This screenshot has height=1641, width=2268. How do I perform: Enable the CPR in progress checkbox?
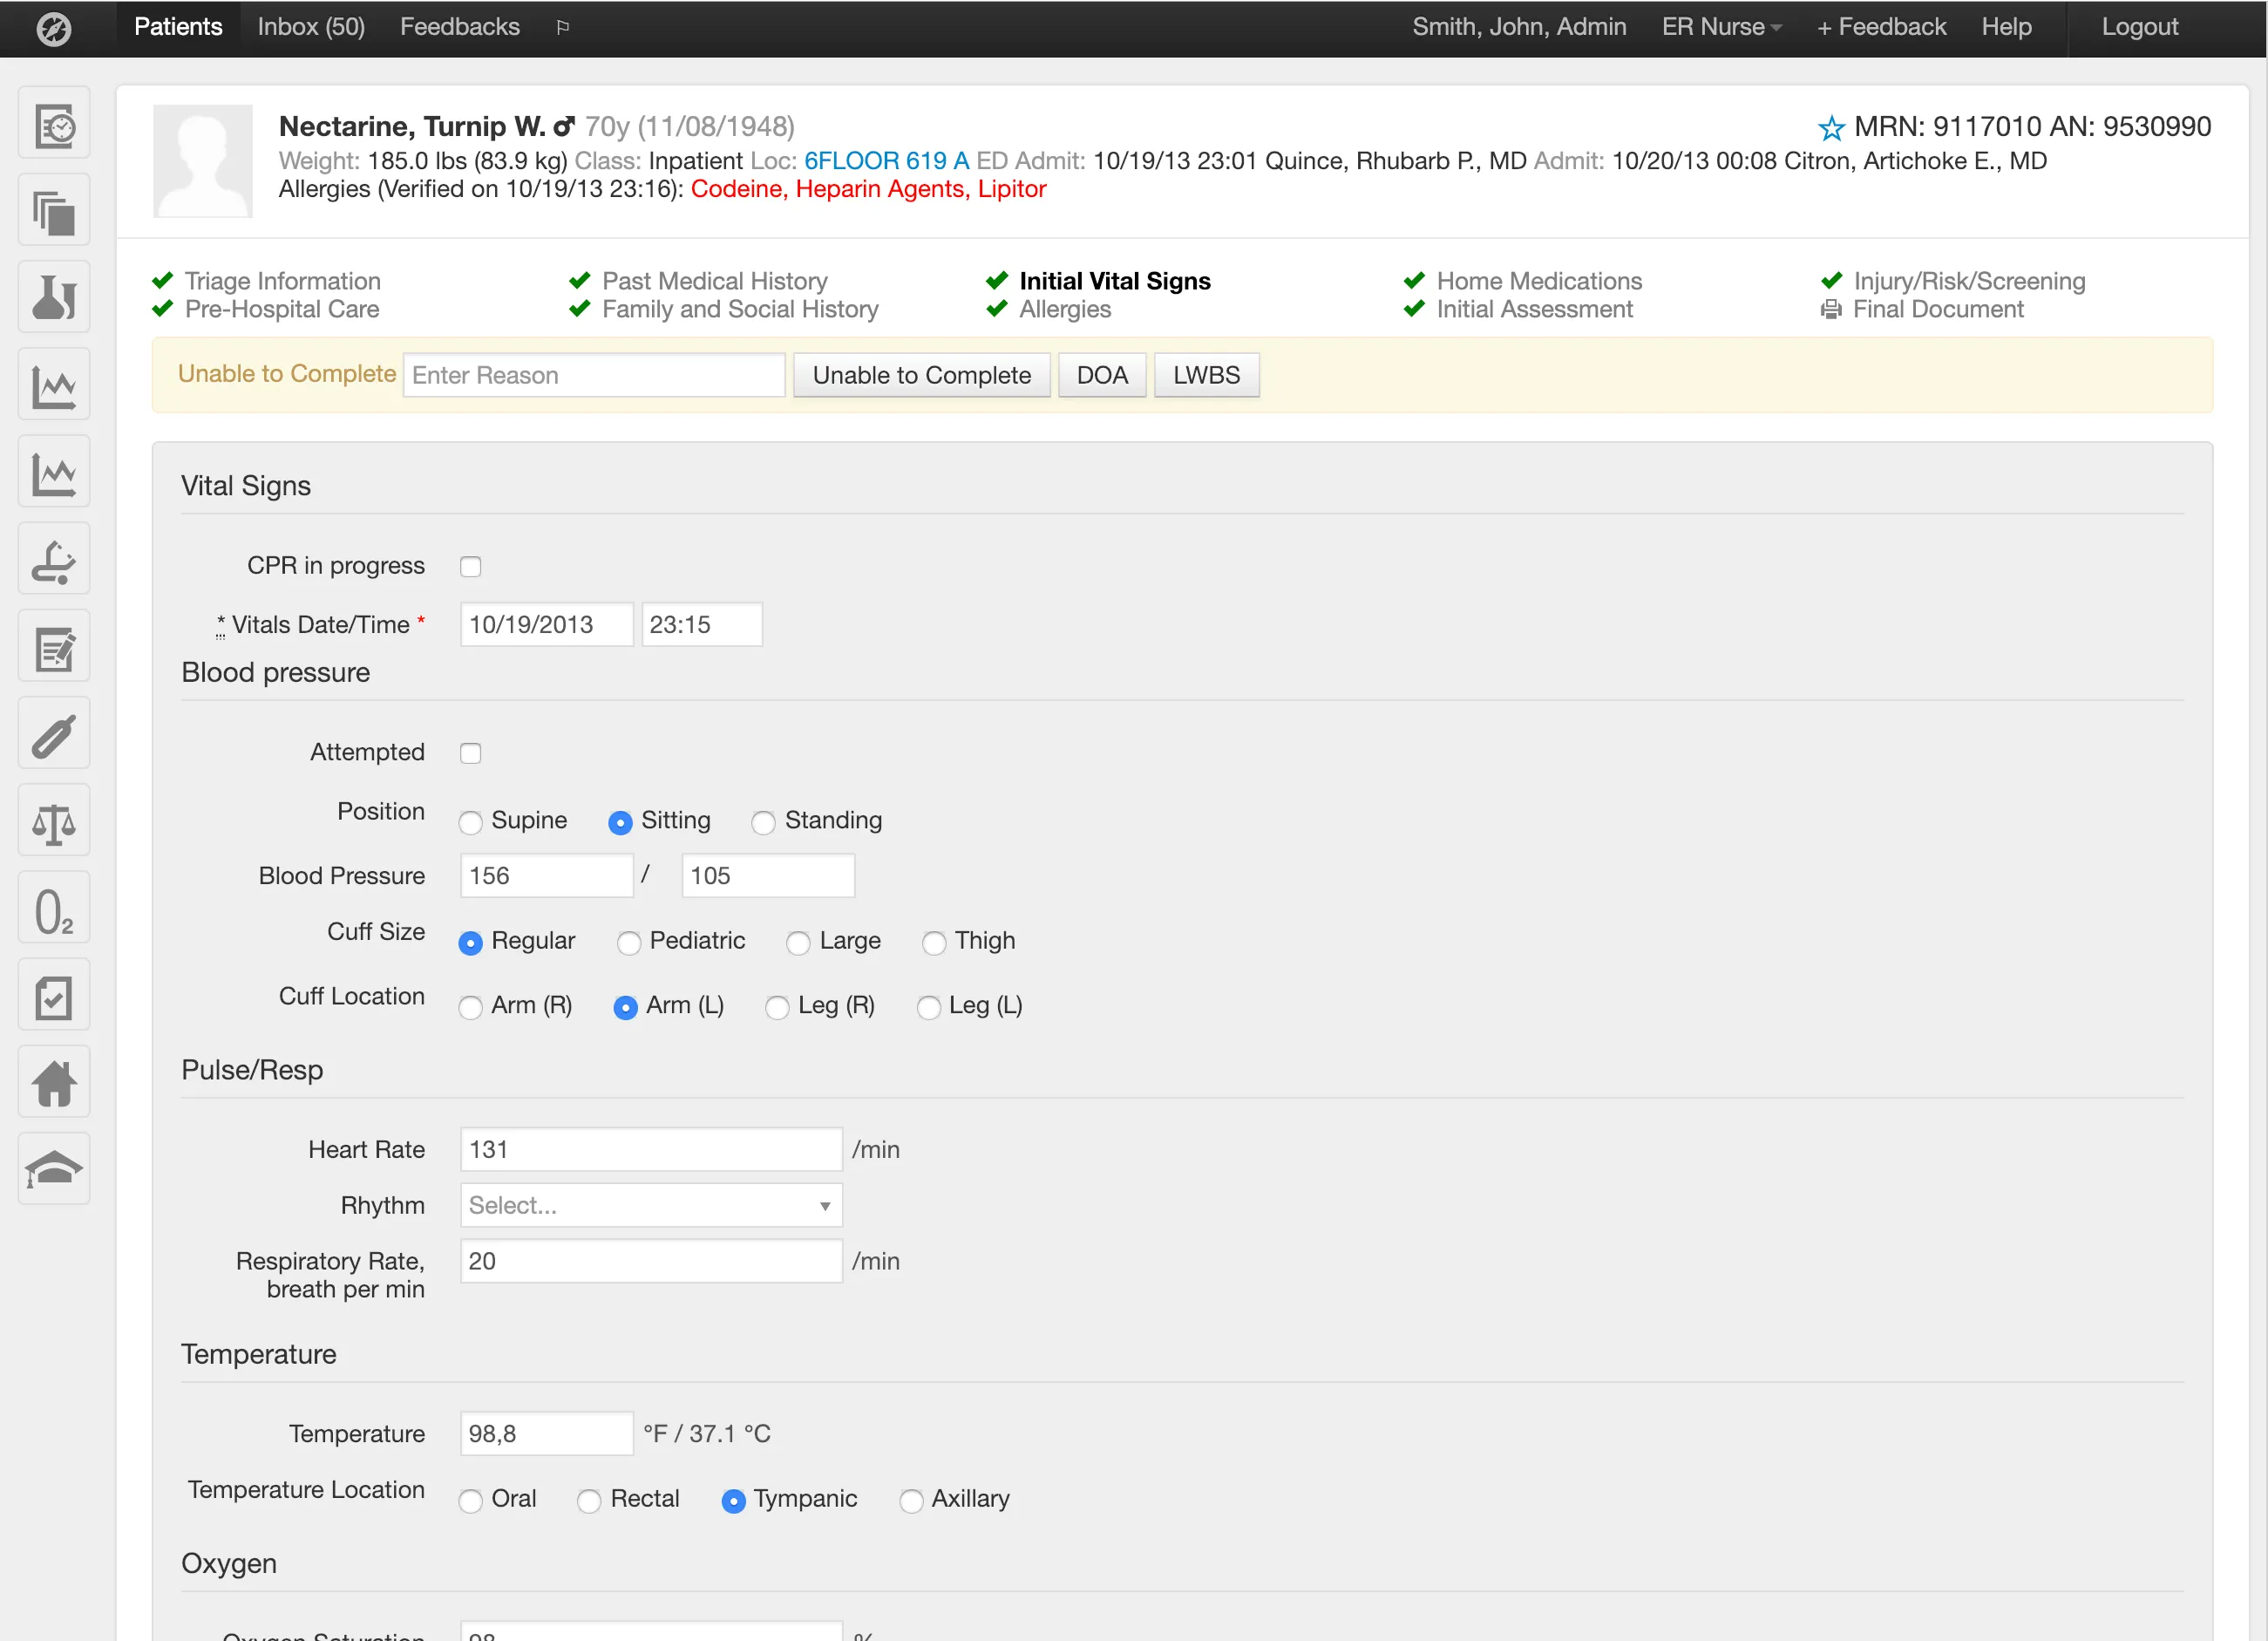click(x=470, y=565)
